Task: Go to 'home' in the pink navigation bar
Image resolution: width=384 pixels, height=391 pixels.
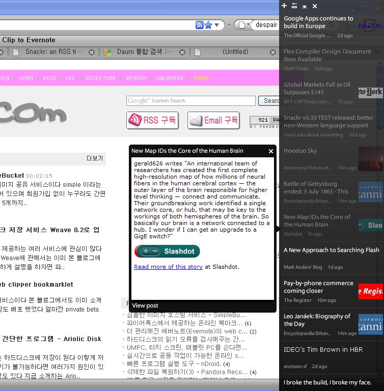Action: [x=201, y=78]
